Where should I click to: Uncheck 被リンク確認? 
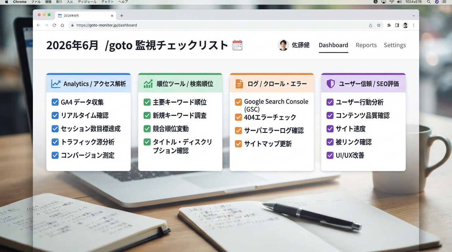pyautogui.click(x=330, y=142)
